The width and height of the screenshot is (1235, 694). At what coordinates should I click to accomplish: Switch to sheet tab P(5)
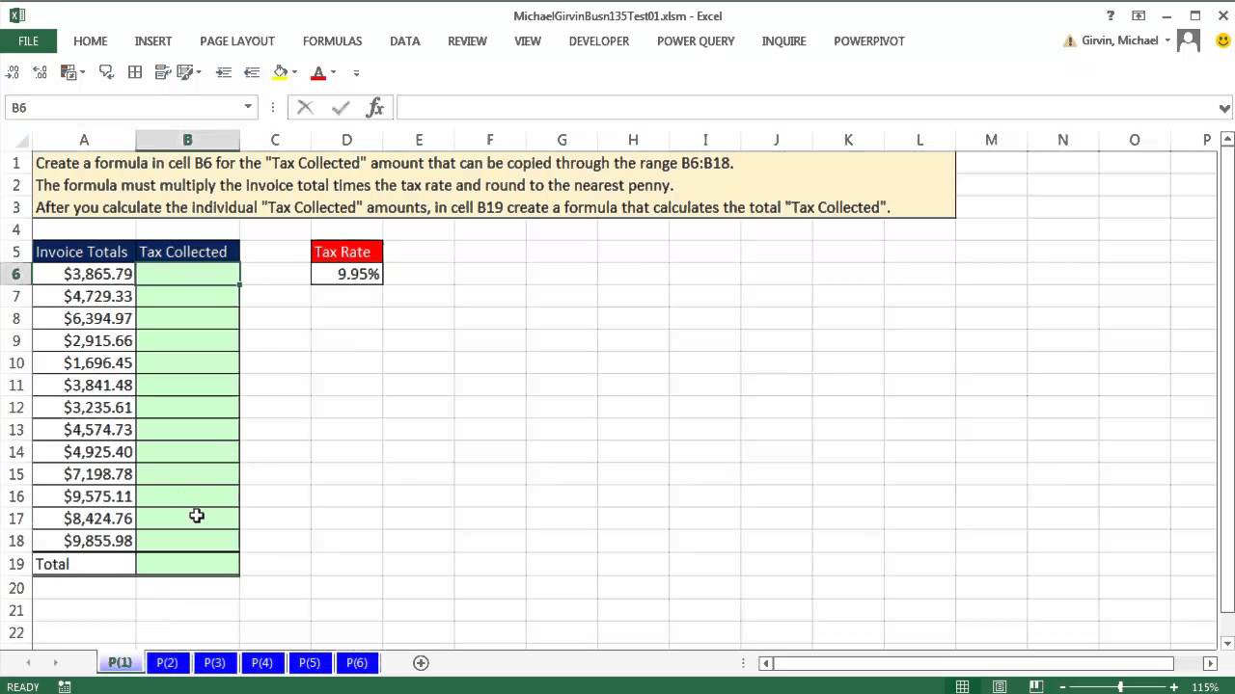[x=309, y=662]
